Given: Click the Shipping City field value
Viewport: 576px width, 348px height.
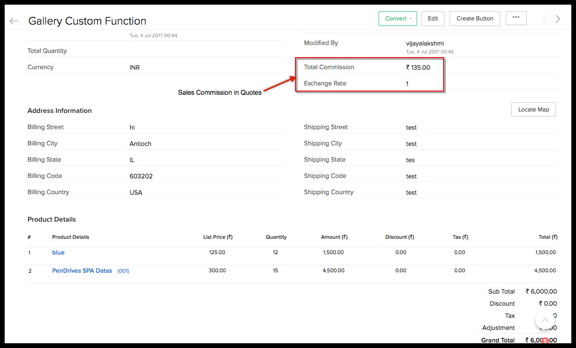Looking at the screenshot, I should coord(411,144).
